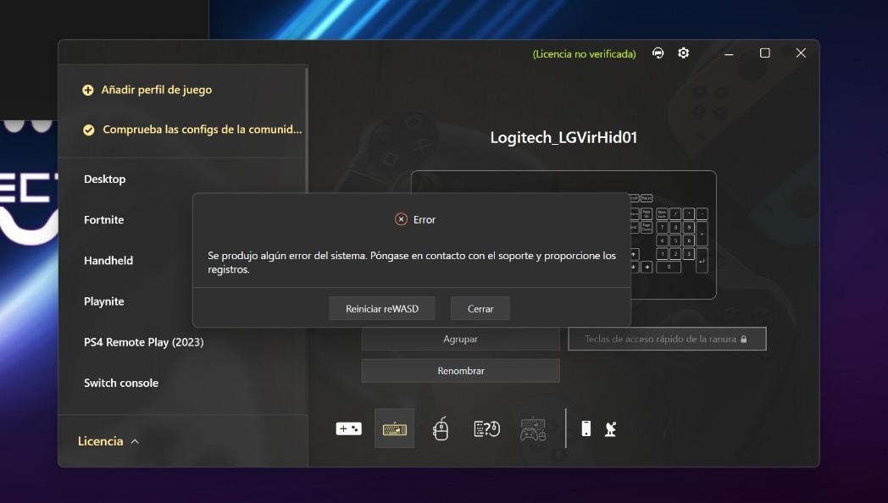Click the mobile phone controller icon
The width and height of the screenshot is (888, 503).
click(586, 428)
